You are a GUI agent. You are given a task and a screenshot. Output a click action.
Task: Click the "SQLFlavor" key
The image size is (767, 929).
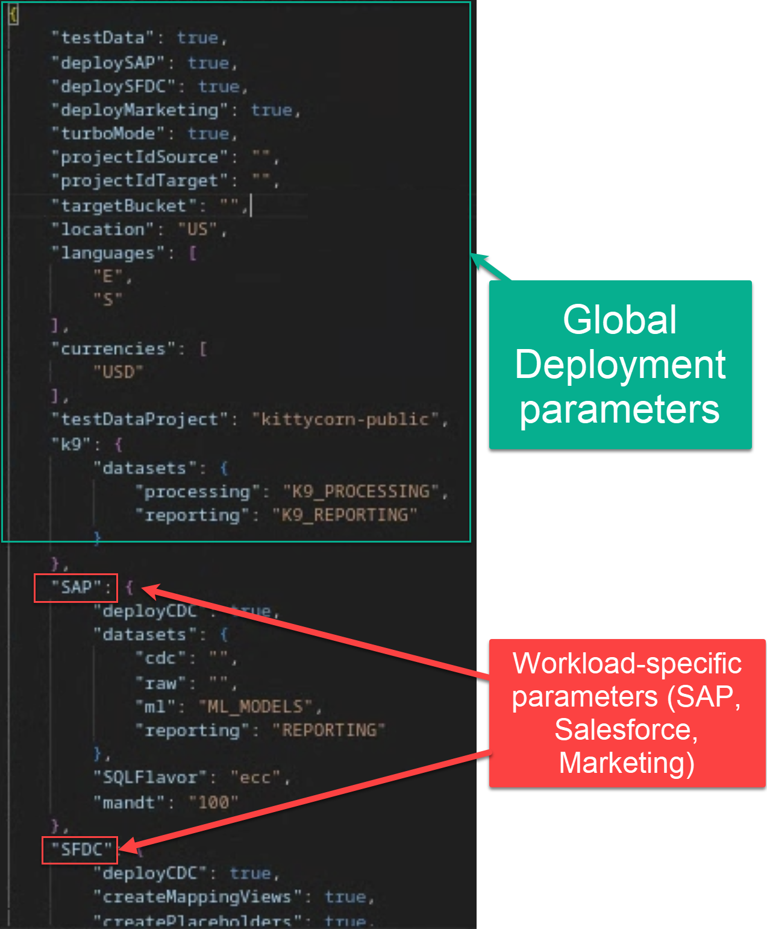click(149, 778)
